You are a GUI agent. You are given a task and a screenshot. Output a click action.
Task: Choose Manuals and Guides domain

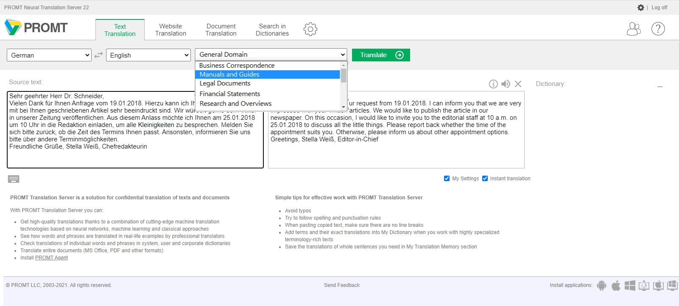point(268,74)
